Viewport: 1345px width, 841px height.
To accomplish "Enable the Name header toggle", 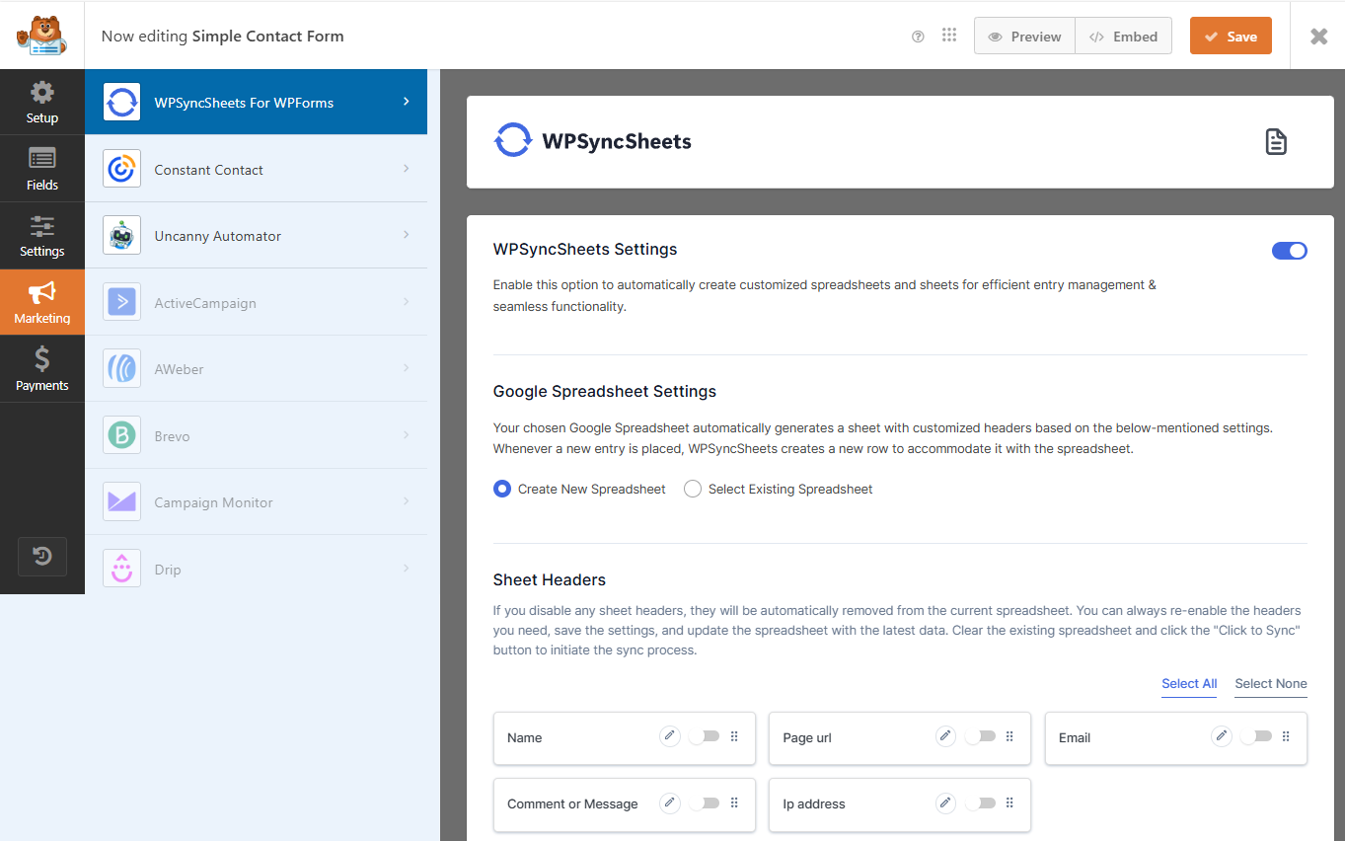I will click(705, 736).
